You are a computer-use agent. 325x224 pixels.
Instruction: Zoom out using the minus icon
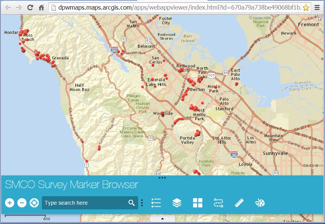pyautogui.click(x=21, y=202)
